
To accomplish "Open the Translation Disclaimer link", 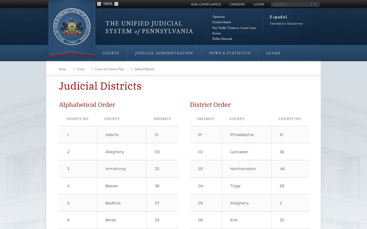I will [286, 23].
